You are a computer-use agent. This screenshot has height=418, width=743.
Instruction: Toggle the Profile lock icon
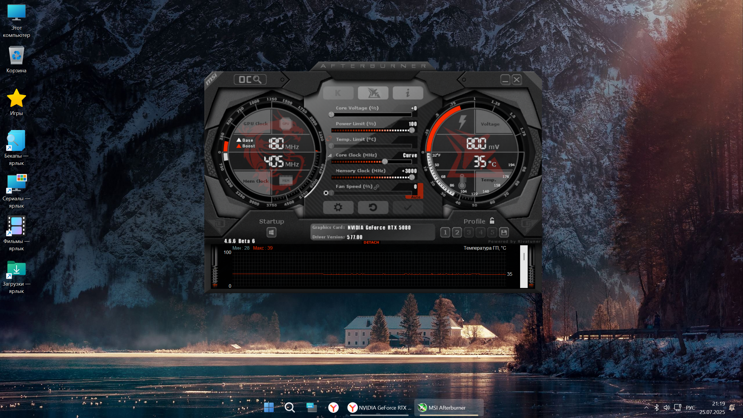(x=492, y=221)
